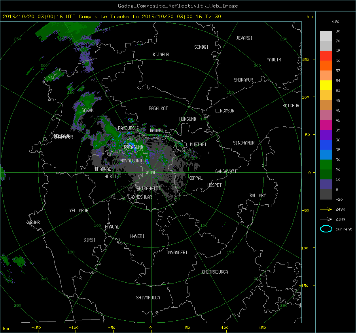Click the BALLARY city label
356x333 pixels.
258,196
